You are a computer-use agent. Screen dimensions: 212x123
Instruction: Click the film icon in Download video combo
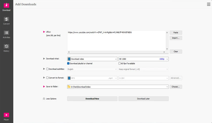(x=69, y=59)
